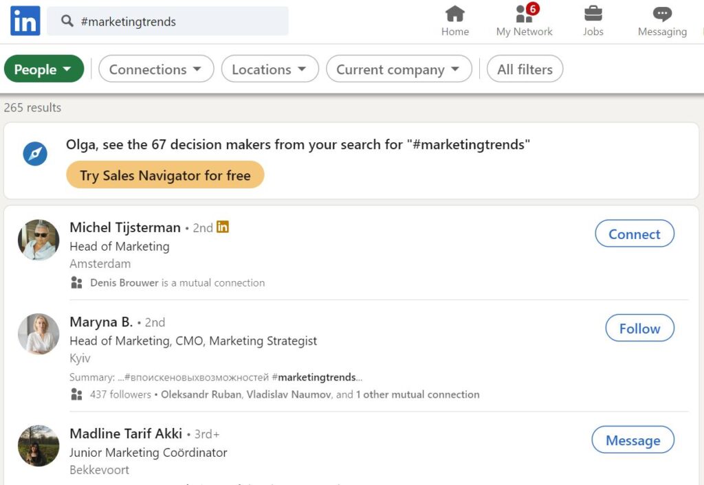The image size is (704, 485).
Task: Message Madline Tarif Akki
Action: coord(633,440)
